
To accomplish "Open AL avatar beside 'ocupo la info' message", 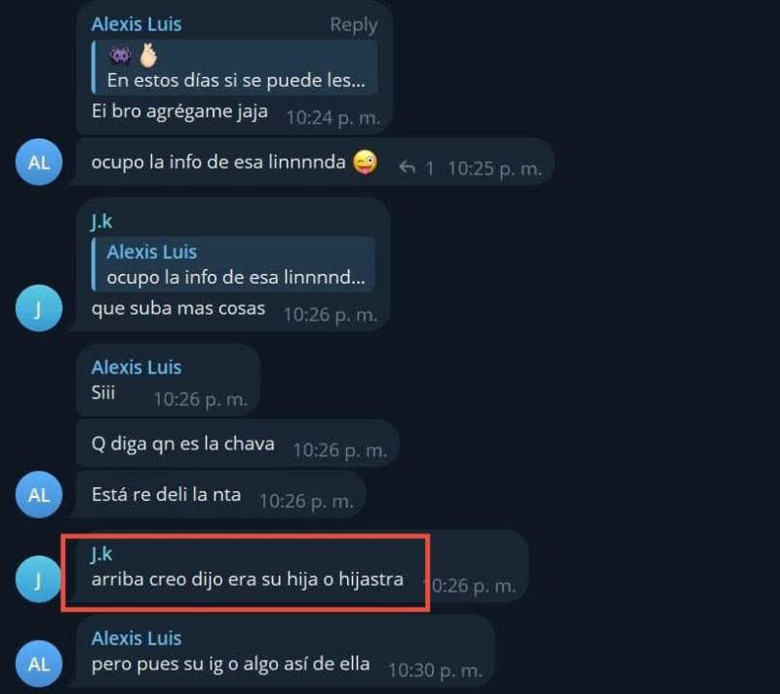I will [x=39, y=162].
